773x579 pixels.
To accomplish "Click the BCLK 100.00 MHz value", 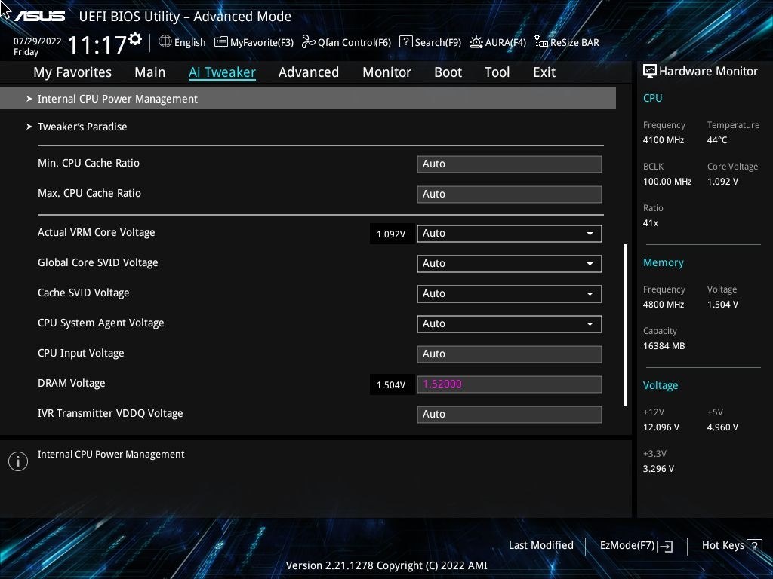I will 667,182.
